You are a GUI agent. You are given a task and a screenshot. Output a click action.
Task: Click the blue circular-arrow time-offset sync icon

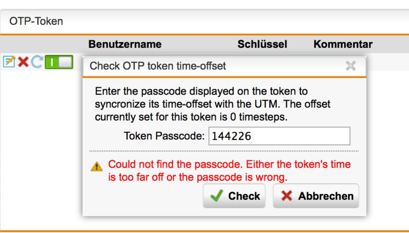click(36, 62)
